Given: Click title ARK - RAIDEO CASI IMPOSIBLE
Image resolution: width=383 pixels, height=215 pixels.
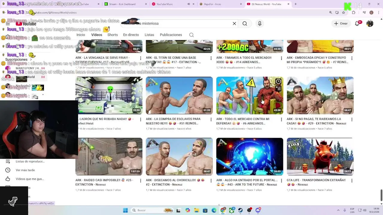Looking at the screenshot, I should click(x=104, y=182).
